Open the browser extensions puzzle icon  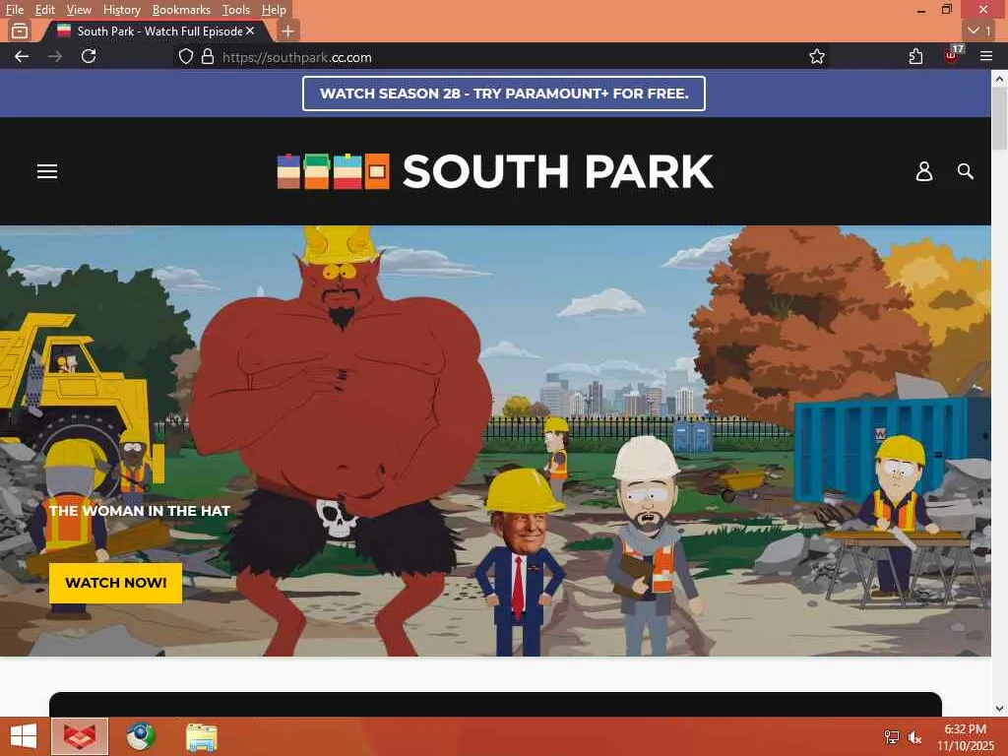coord(916,56)
